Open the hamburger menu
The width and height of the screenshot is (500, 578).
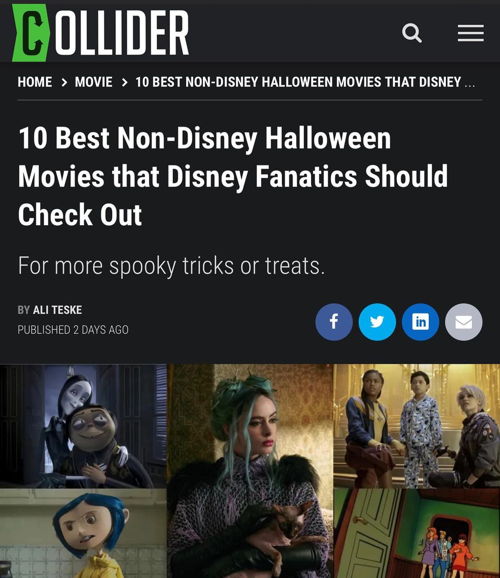tap(470, 33)
